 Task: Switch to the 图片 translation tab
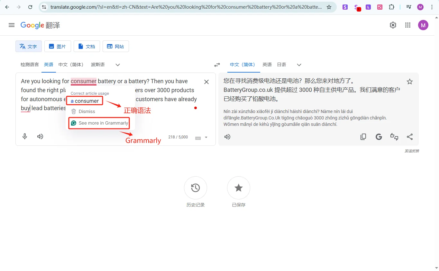click(58, 46)
